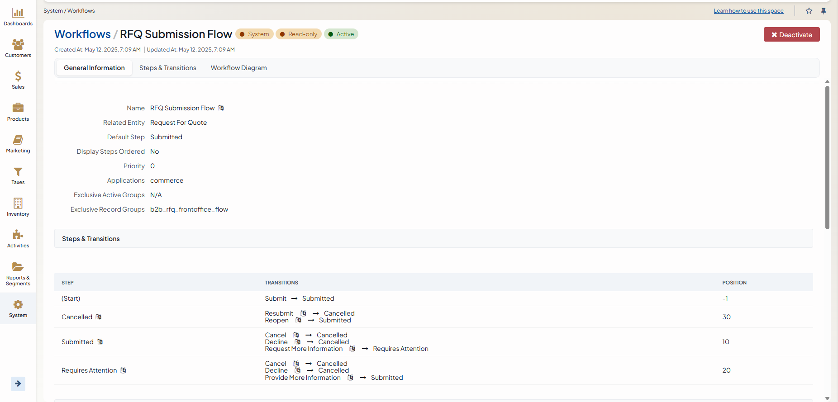Click the Workflows breadcrumb title link
This screenshot has width=838, height=402.
pyautogui.click(x=82, y=34)
